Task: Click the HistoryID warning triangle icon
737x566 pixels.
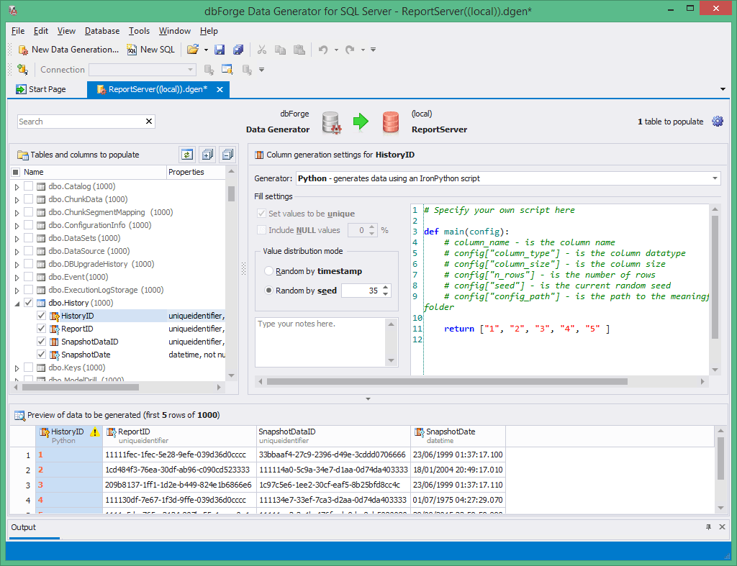Action: [x=95, y=432]
